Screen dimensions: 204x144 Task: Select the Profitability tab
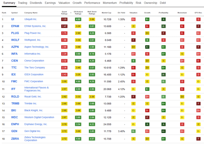pos(126,3)
